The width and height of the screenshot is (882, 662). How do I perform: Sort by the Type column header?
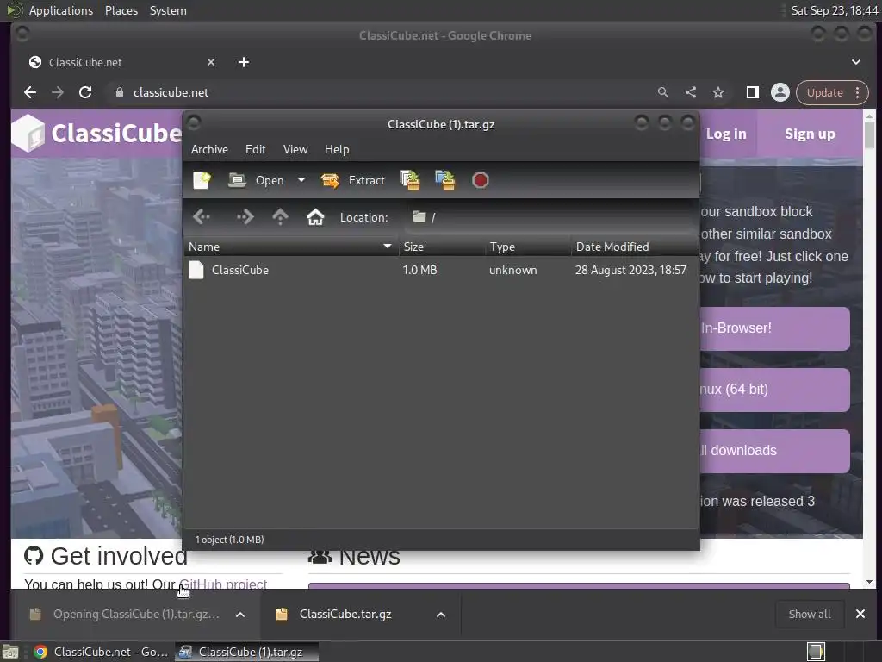[x=528, y=247]
